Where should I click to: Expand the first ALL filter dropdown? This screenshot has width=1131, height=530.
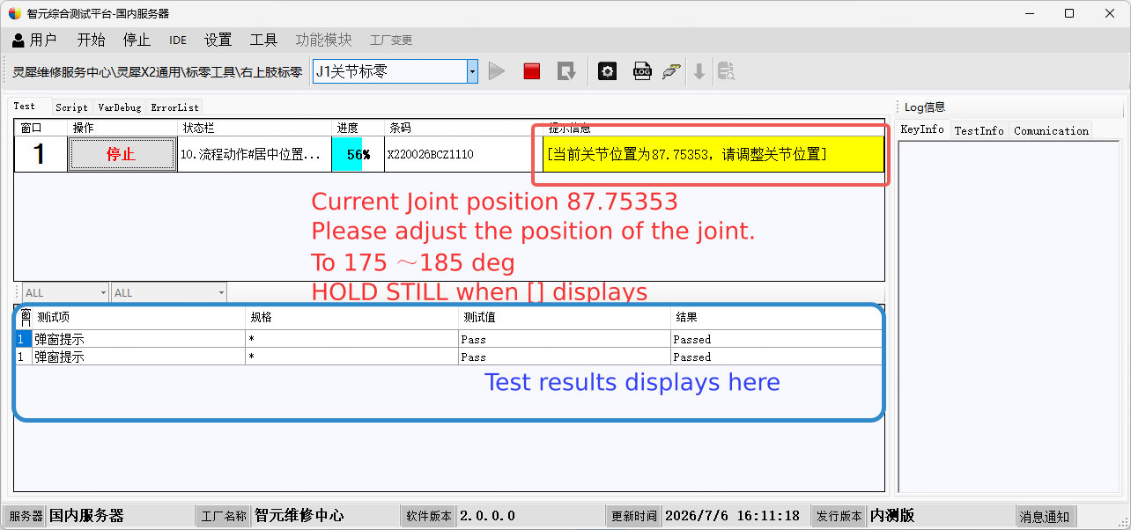[103, 292]
